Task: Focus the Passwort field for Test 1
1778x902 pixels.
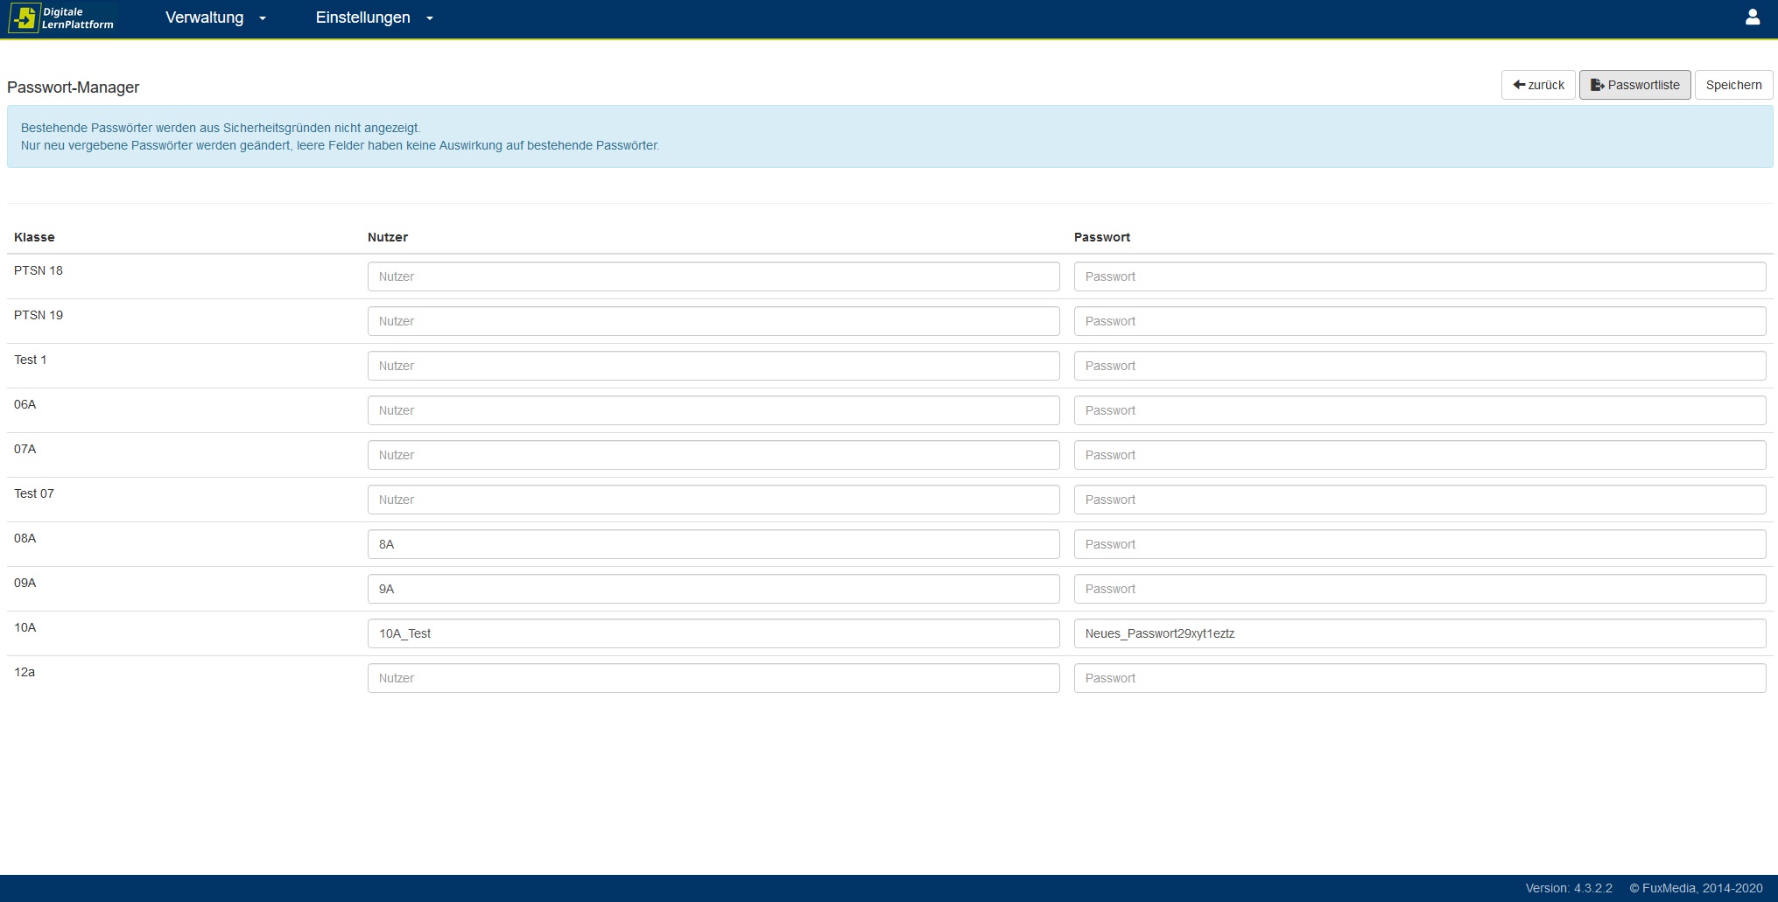Action: click(x=1420, y=366)
